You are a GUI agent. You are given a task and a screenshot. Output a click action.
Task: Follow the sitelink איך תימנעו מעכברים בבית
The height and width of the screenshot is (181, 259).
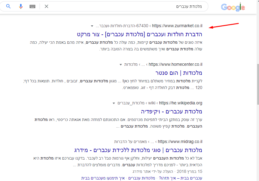point(103,178)
